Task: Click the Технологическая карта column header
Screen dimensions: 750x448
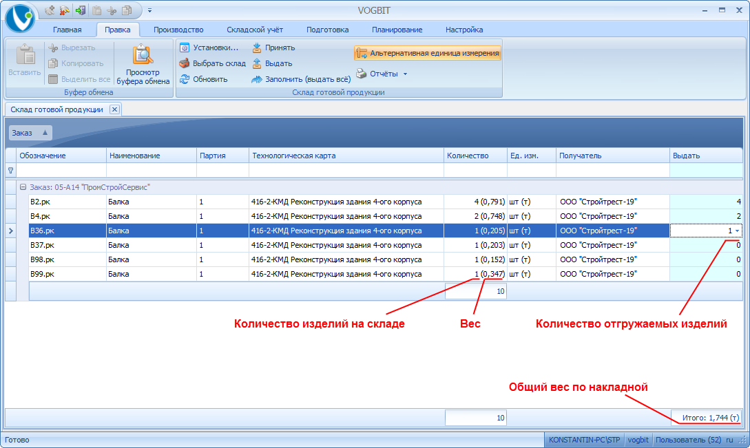Action: [x=346, y=156]
